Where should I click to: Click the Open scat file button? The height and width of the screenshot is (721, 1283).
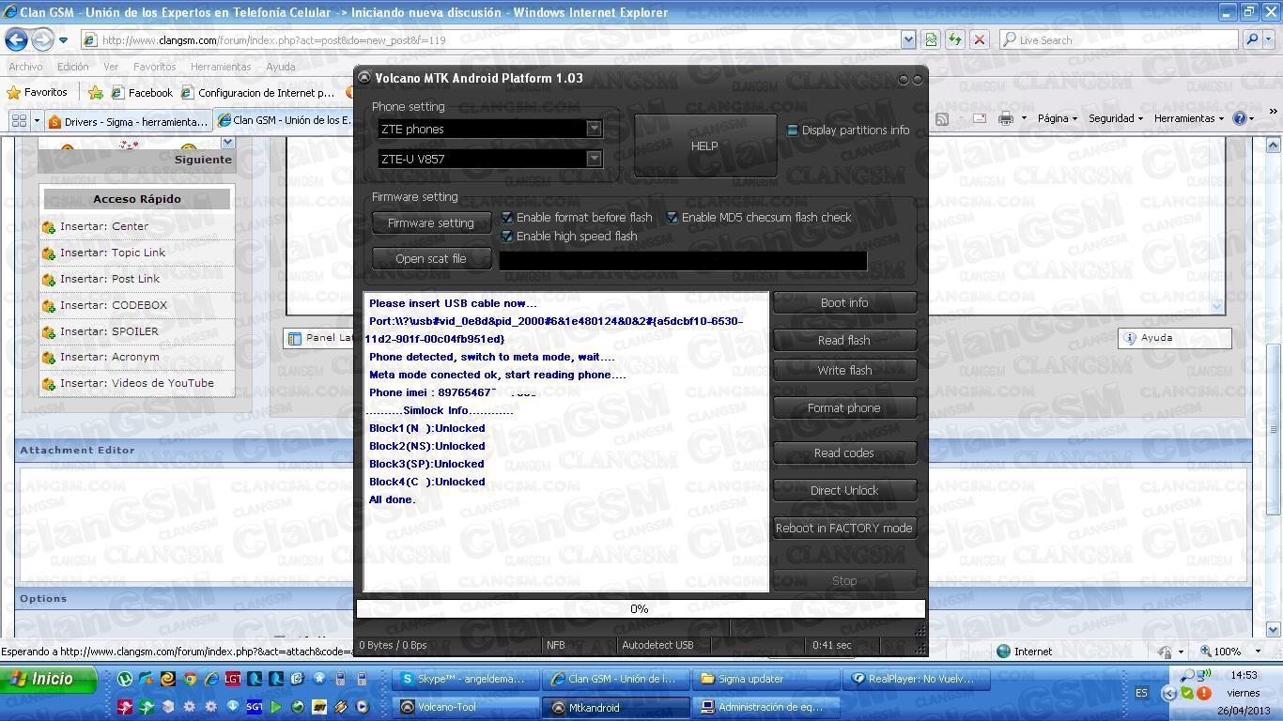tap(431, 258)
